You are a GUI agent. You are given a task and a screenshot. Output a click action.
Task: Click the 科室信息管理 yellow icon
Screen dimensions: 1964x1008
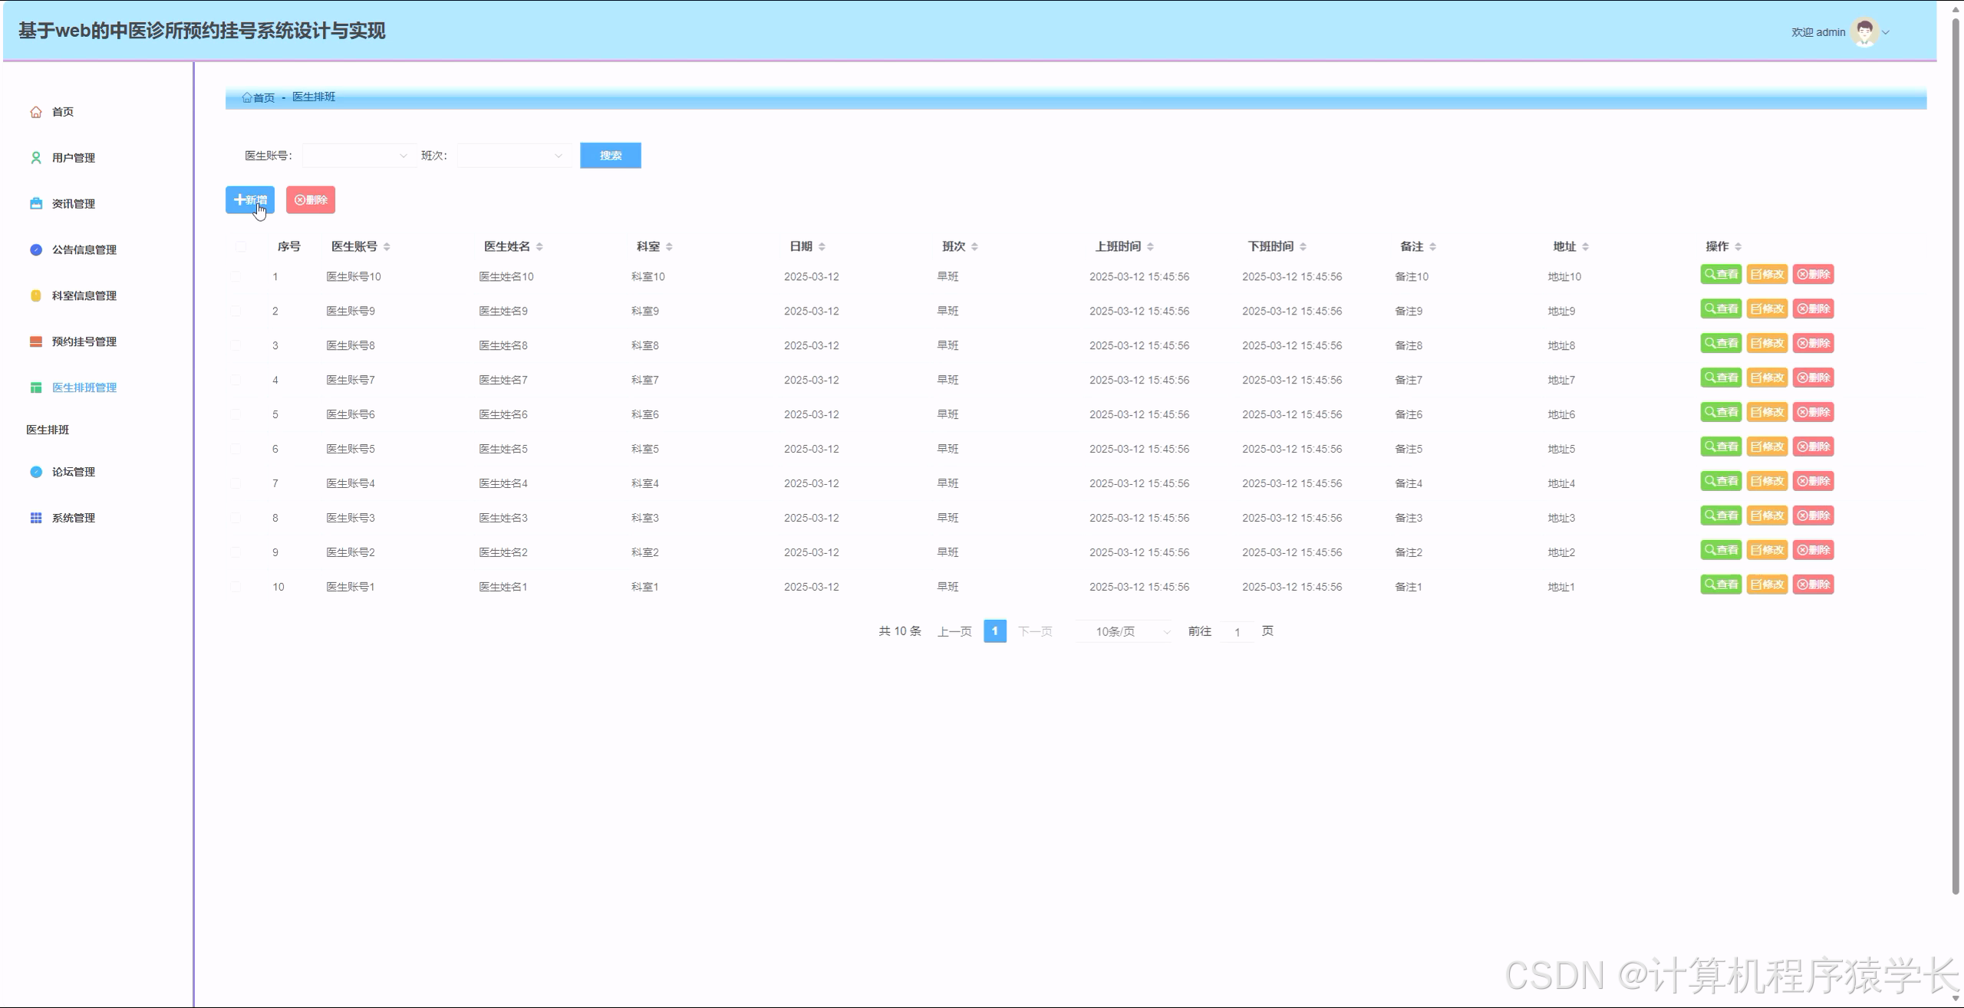(36, 296)
